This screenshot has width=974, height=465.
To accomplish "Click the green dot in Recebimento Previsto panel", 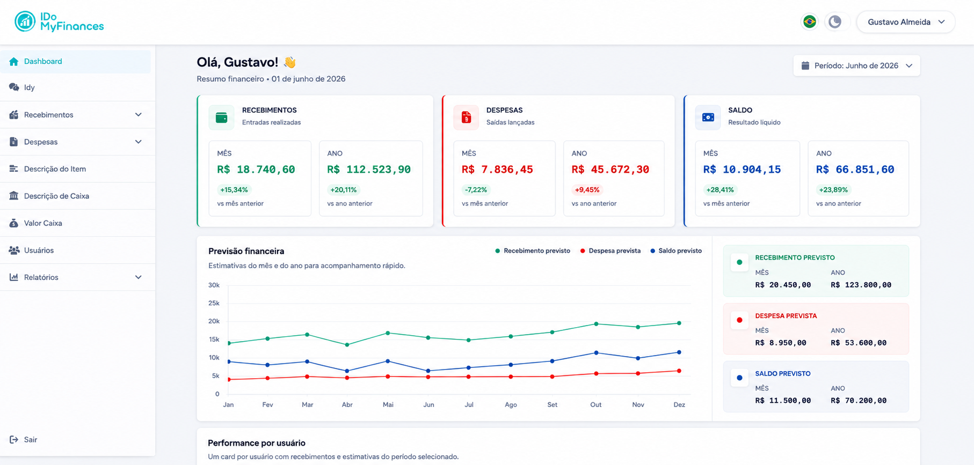I will click(x=739, y=262).
